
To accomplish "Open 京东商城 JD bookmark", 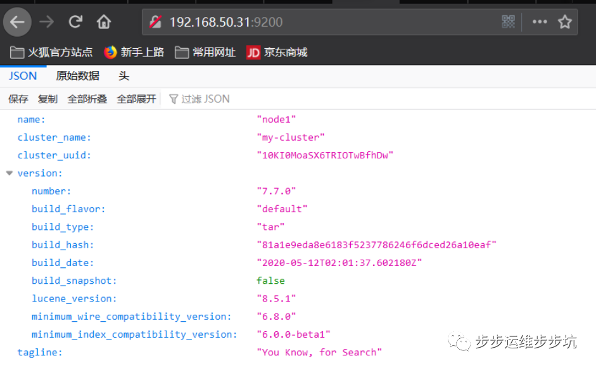I will pyautogui.click(x=277, y=52).
